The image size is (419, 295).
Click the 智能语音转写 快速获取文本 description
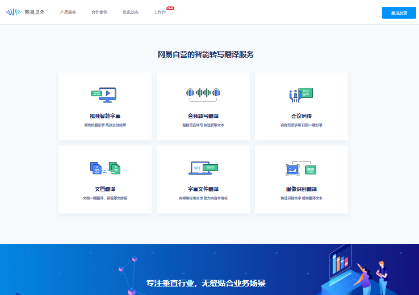point(203,125)
